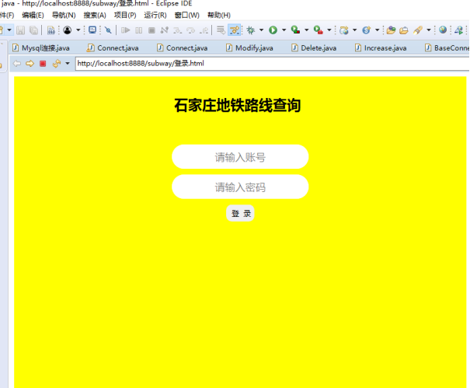
Task: Switch to the Delete.java tab
Action: coord(315,48)
